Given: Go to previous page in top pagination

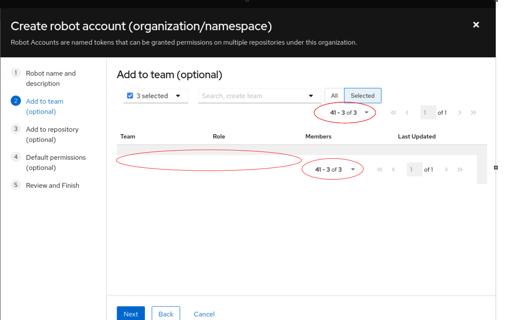Looking at the screenshot, I should 407,113.
